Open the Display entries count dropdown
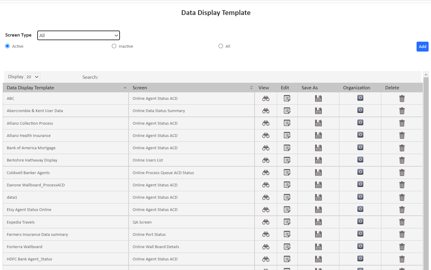The width and height of the screenshot is (431, 270). pyautogui.click(x=32, y=77)
